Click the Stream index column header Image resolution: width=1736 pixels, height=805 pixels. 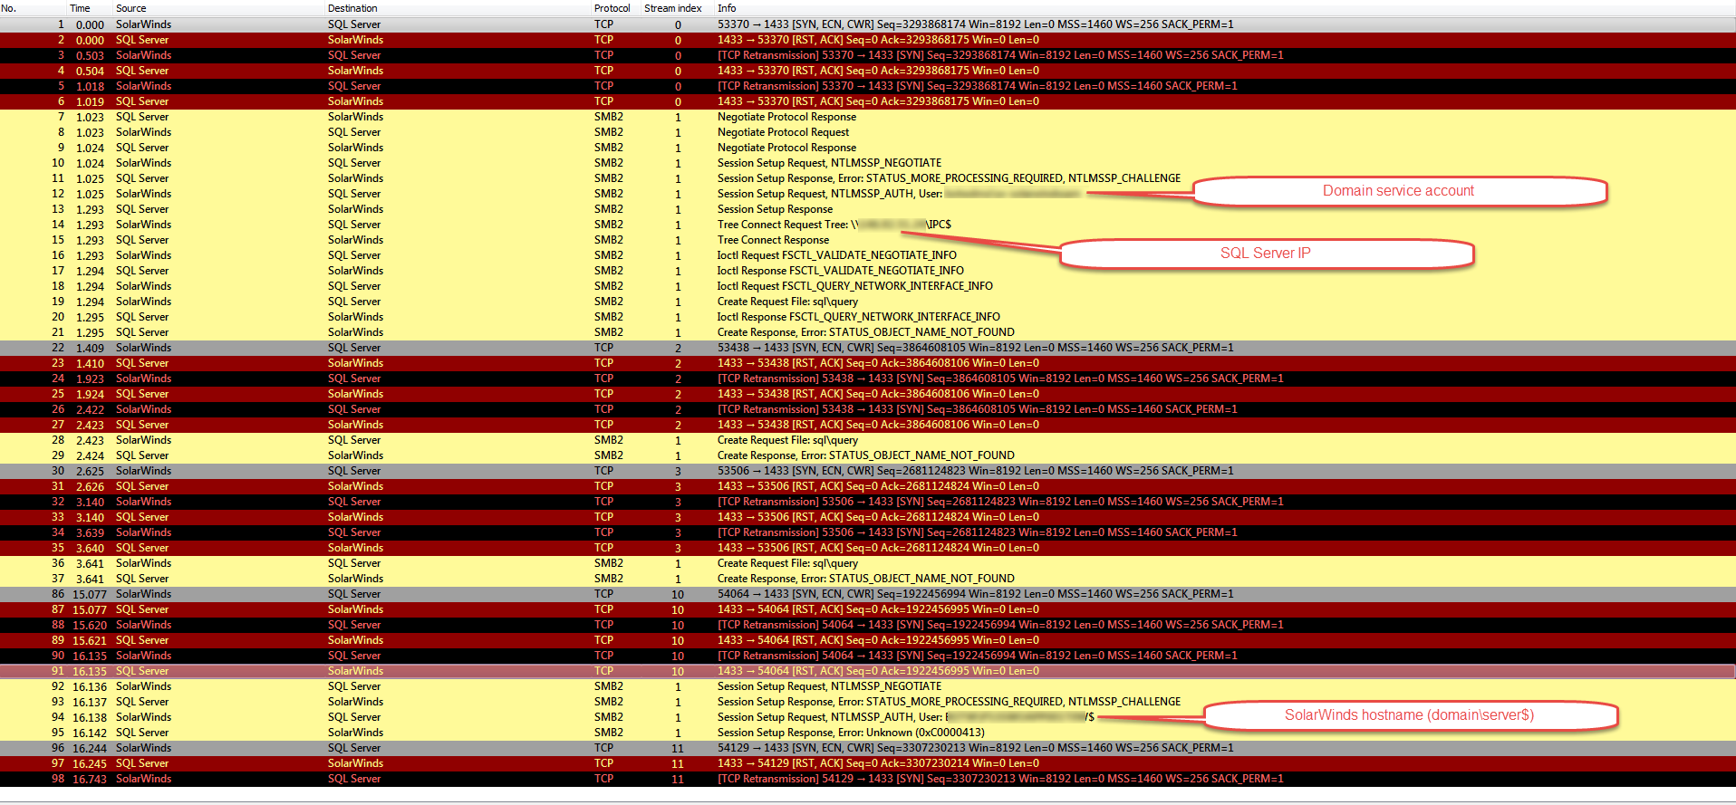pos(672,8)
